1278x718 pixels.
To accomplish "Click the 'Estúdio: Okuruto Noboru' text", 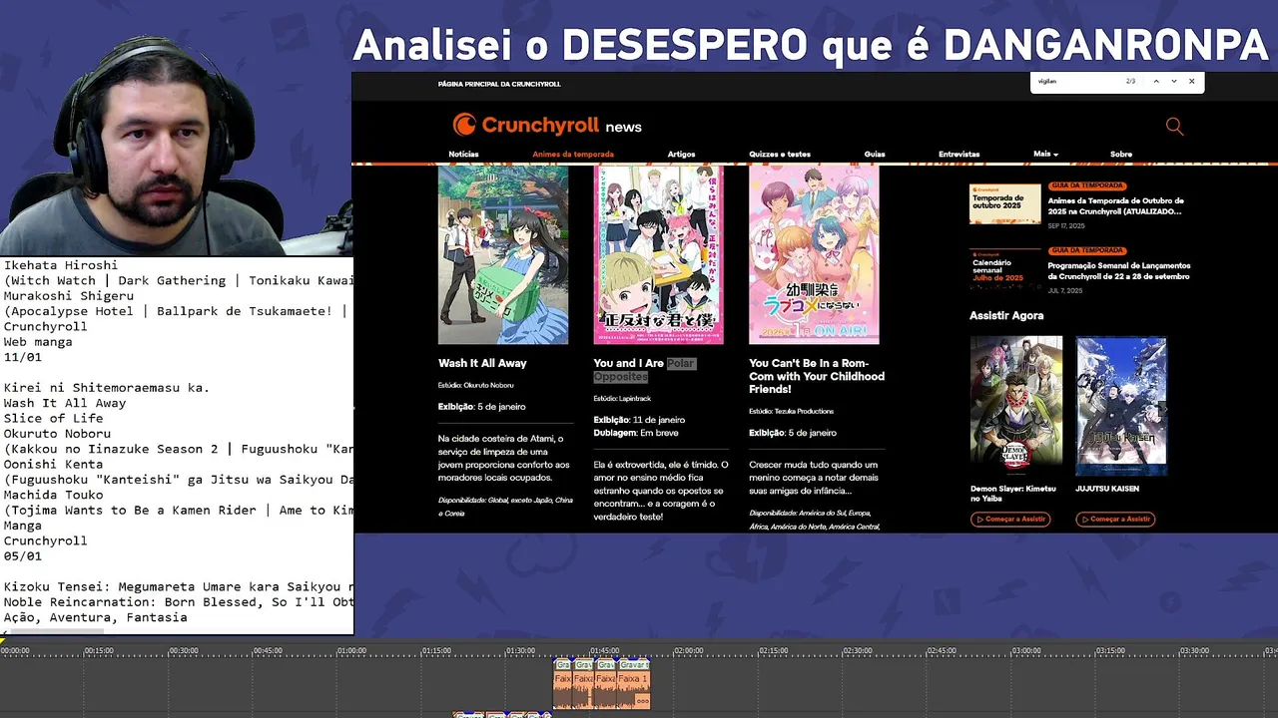I will 475,385.
